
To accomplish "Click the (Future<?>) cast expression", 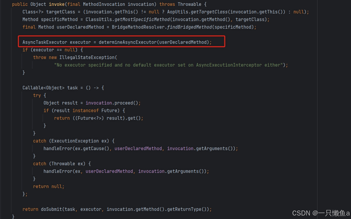I will tap(88, 118).
